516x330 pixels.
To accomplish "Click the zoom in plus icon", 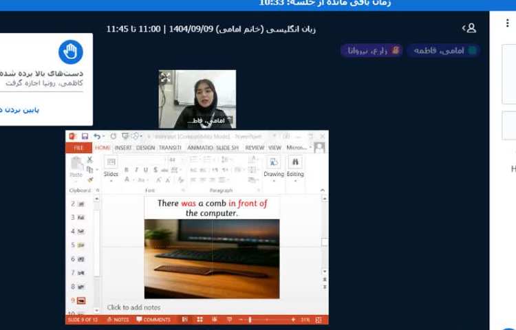I will tap(293, 320).
